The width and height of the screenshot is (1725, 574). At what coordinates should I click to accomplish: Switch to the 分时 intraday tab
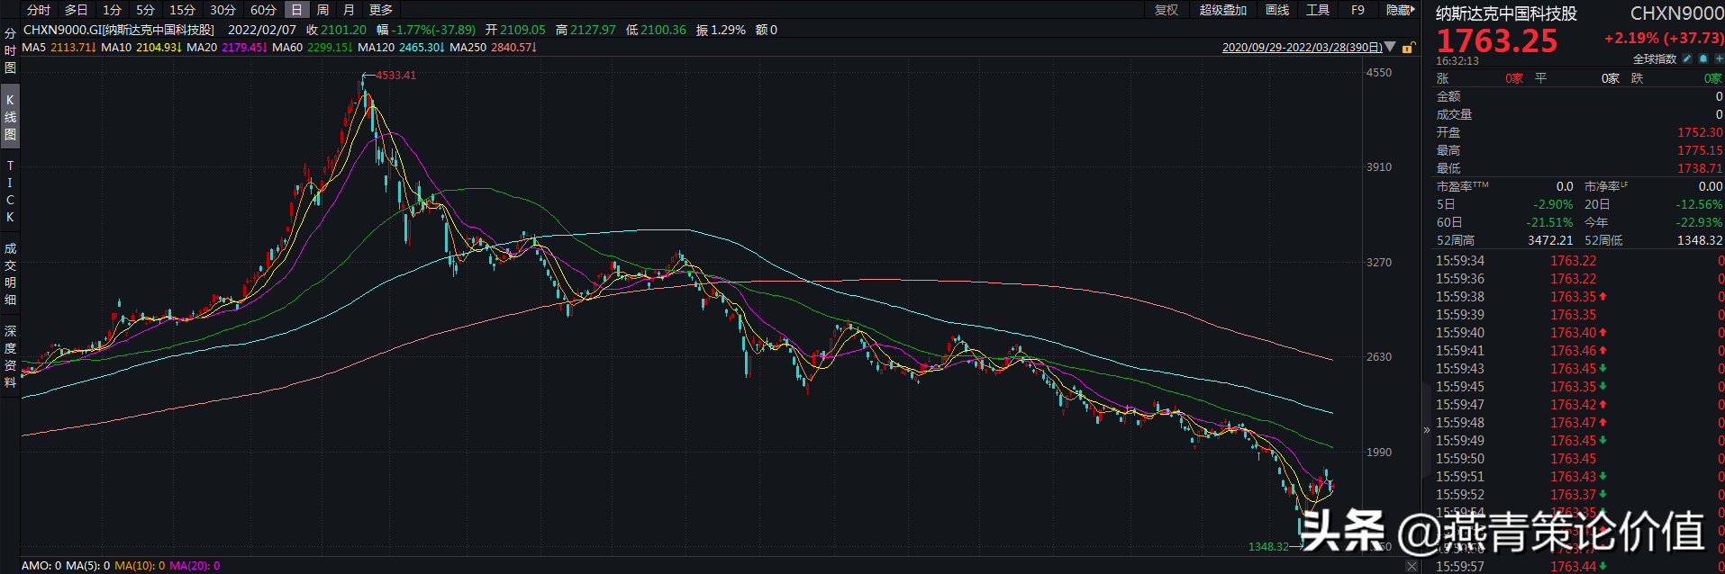click(39, 10)
